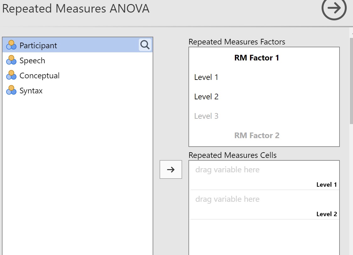Move variable with the arrow assign button
Viewport: 353px width, 255px height.
(x=171, y=169)
